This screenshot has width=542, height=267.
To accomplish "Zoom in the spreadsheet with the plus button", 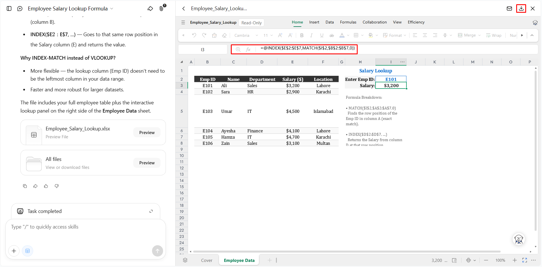I will [514, 260].
